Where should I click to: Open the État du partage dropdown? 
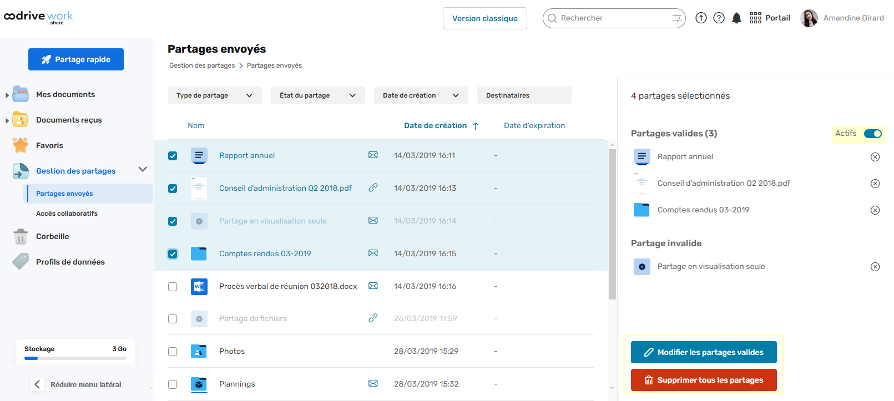[x=317, y=95]
